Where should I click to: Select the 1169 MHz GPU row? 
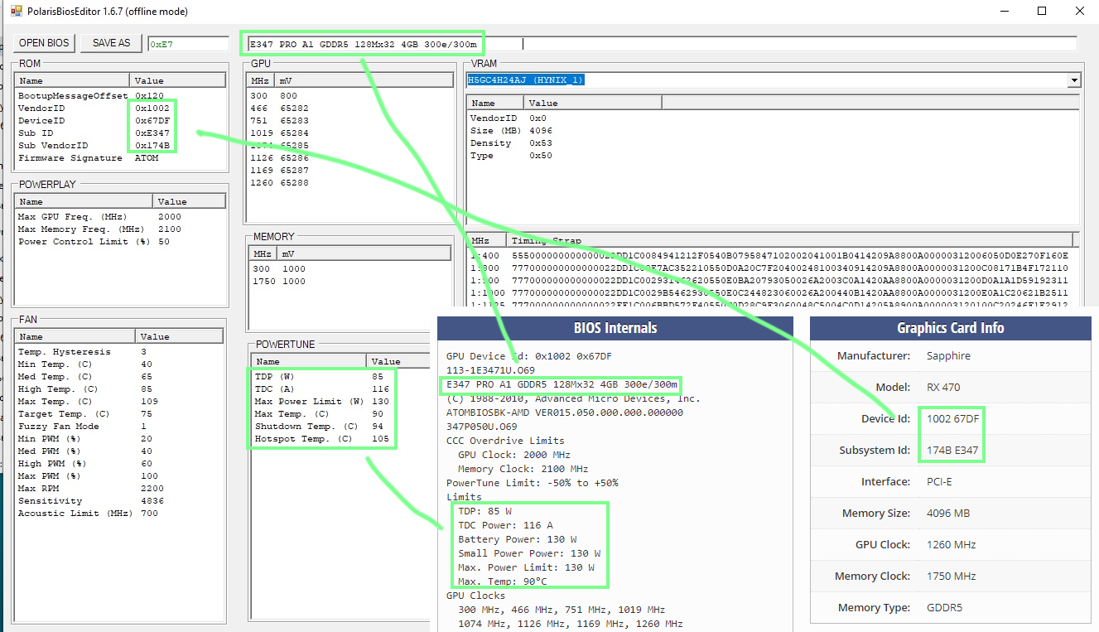pyautogui.click(x=351, y=171)
